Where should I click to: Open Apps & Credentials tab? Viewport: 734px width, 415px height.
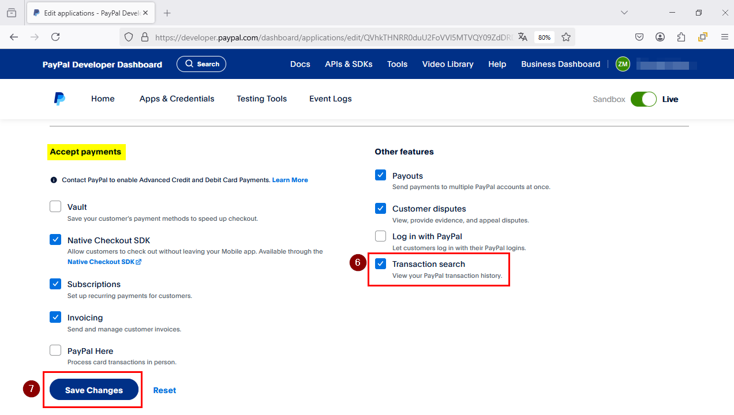(177, 99)
